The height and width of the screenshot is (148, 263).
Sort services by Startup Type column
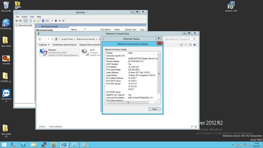pos(131,30)
